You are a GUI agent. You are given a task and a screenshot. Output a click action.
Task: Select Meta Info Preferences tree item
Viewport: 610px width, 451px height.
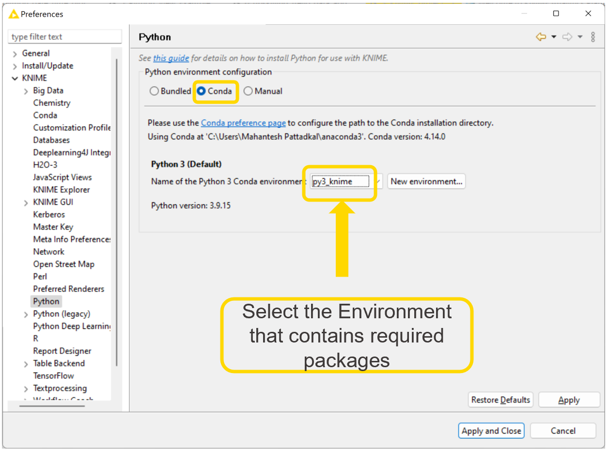pos(72,239)
